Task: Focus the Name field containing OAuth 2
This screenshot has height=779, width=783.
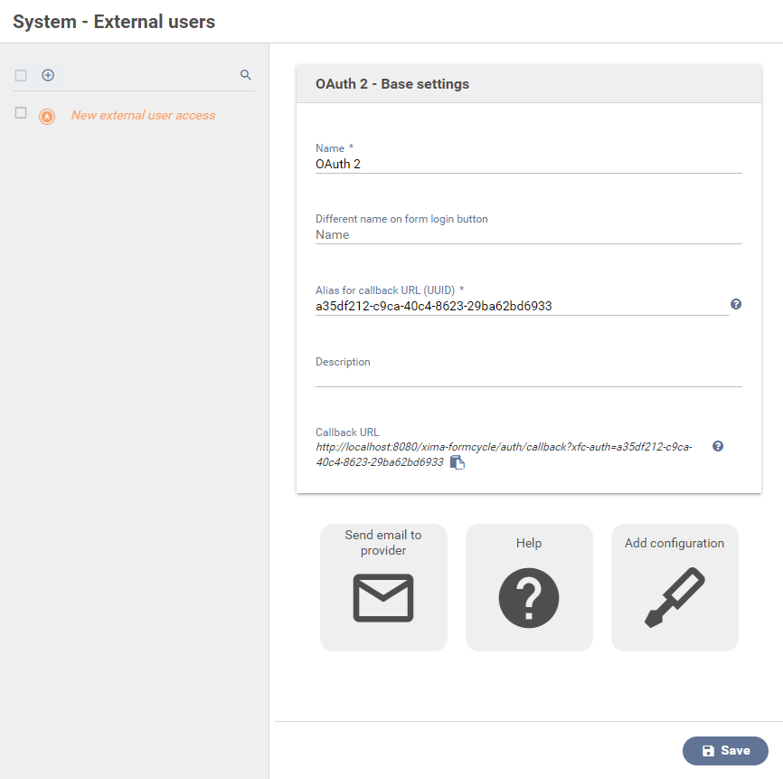Action: point(528,165)
